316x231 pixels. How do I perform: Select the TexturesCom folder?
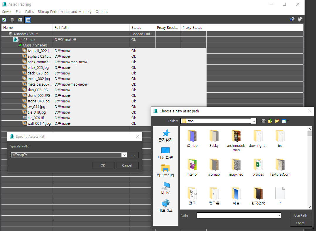[x=280, y=167]
